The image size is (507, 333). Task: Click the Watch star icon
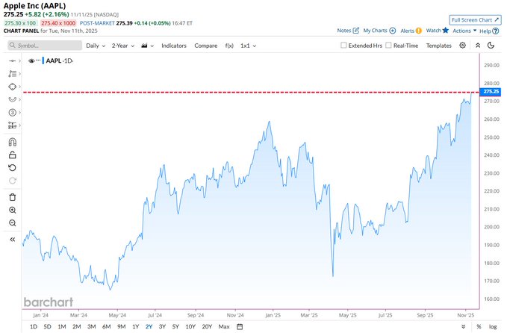[x=446, y=30]
